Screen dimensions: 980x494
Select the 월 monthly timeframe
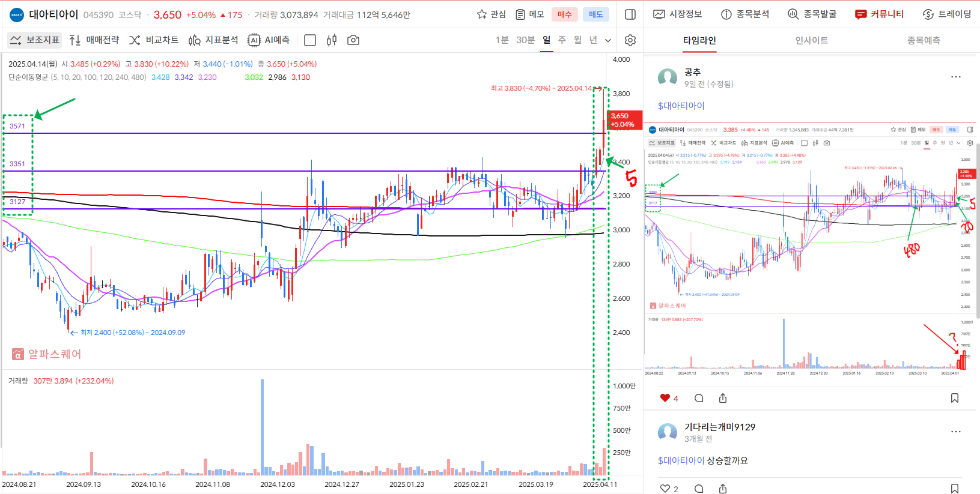577,40
